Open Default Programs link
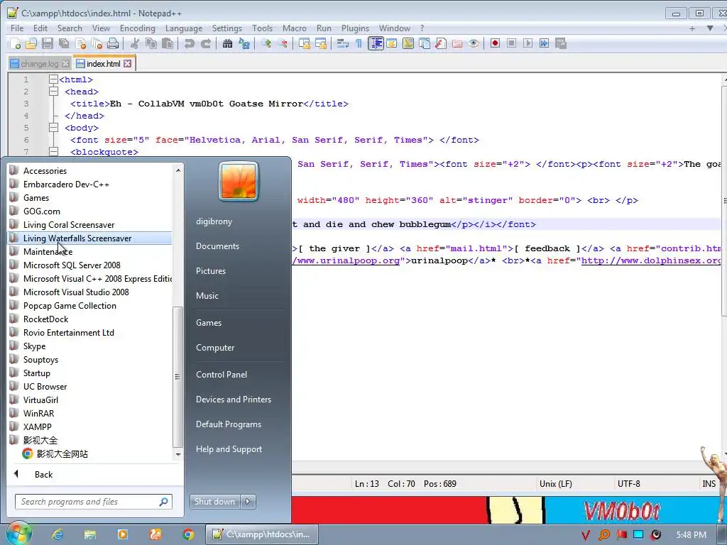The height and width of the screenshot is (545, 727). (228, 424)
